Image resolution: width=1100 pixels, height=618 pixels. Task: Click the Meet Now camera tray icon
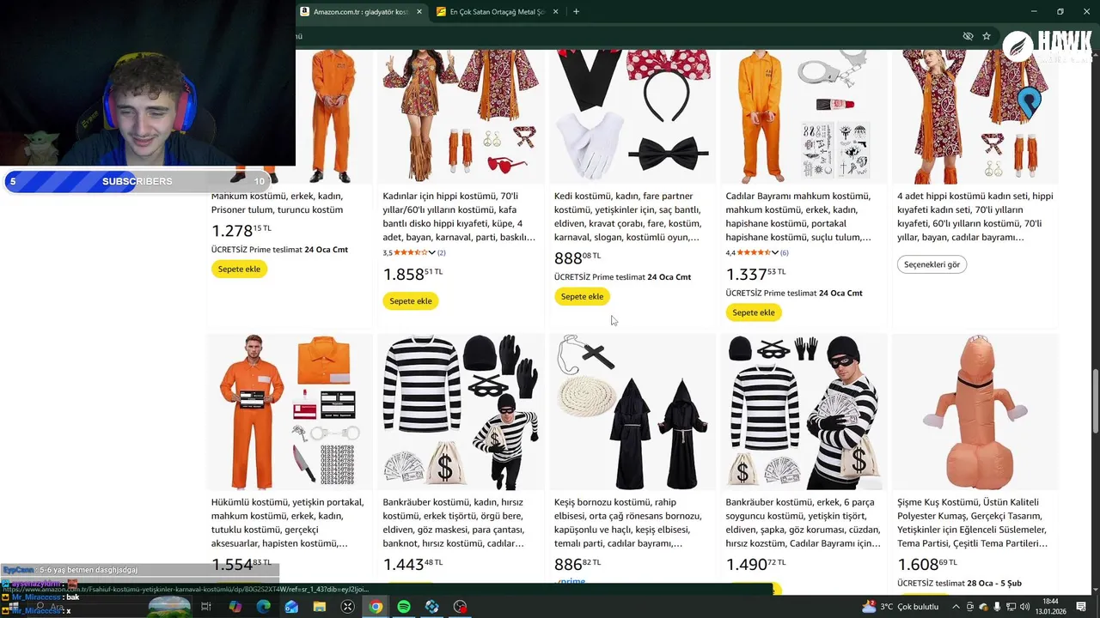click(970, 607)
